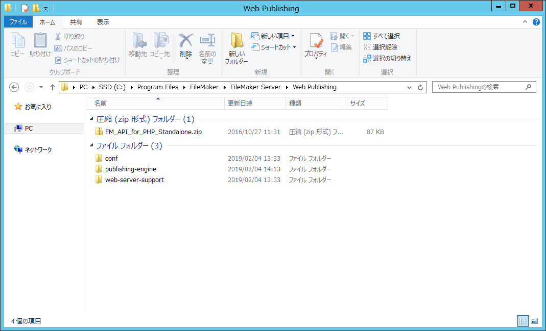Viewport: 546px width, 331px height.
Task: Select the publishing-engine folder
Action: pyautogui.click(x=131, y=169)
